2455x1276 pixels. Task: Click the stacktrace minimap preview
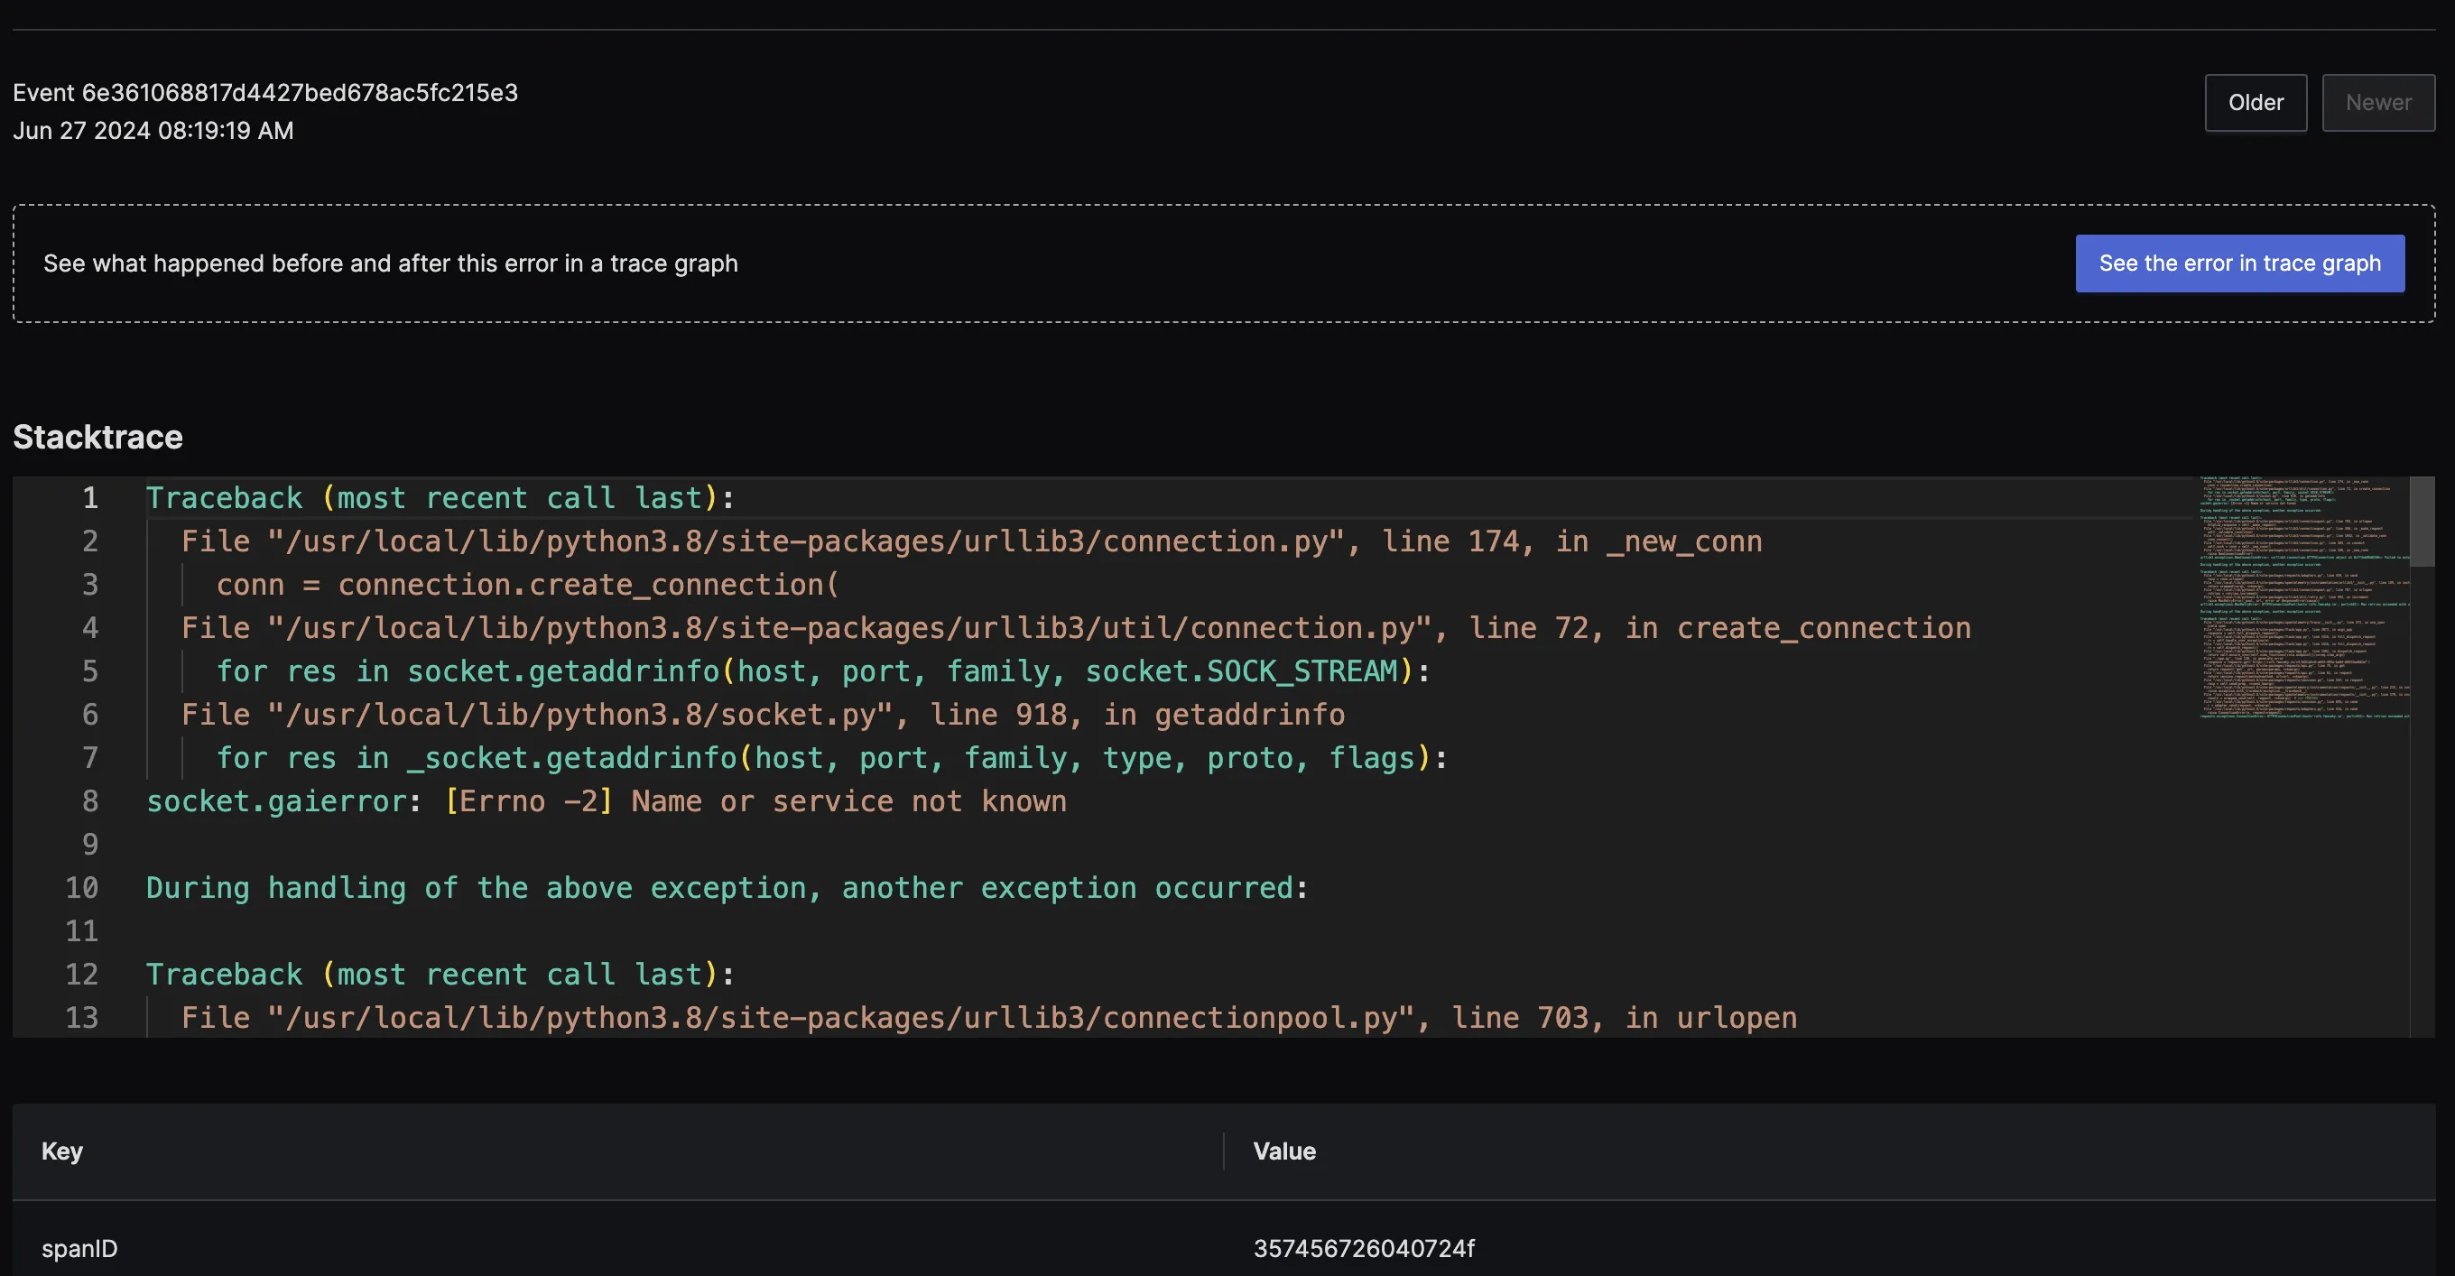tap(2304, 597)
